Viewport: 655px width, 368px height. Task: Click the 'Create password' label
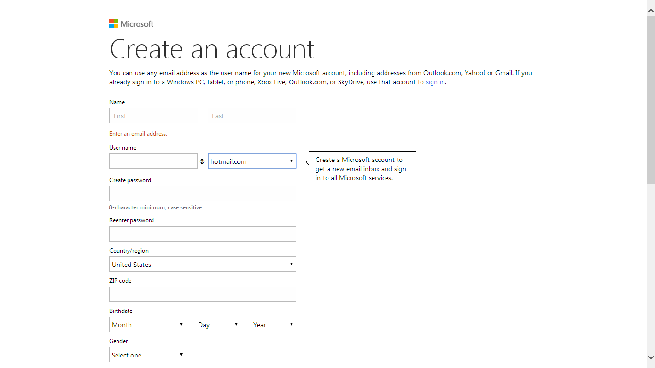pos(130,180)
